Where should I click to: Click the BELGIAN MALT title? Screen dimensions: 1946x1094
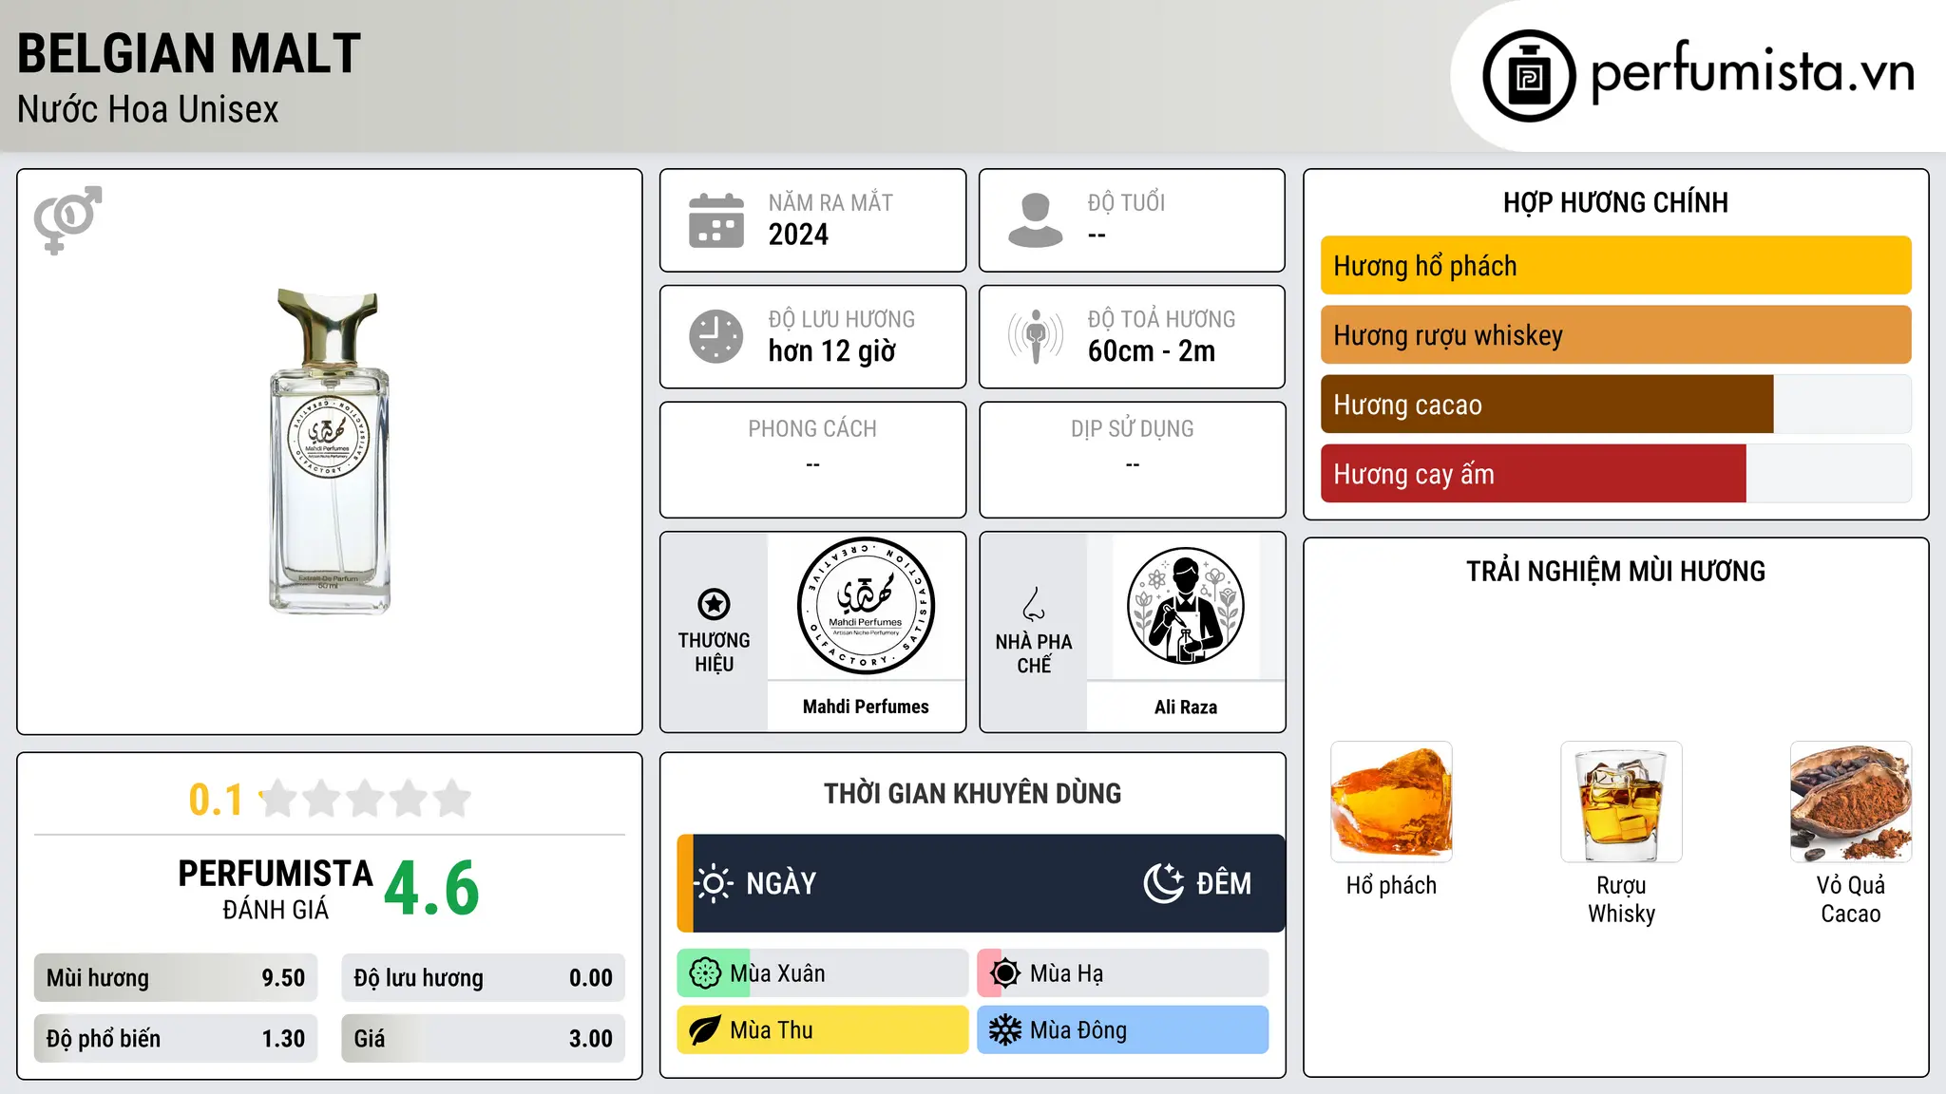click(189, 53)
